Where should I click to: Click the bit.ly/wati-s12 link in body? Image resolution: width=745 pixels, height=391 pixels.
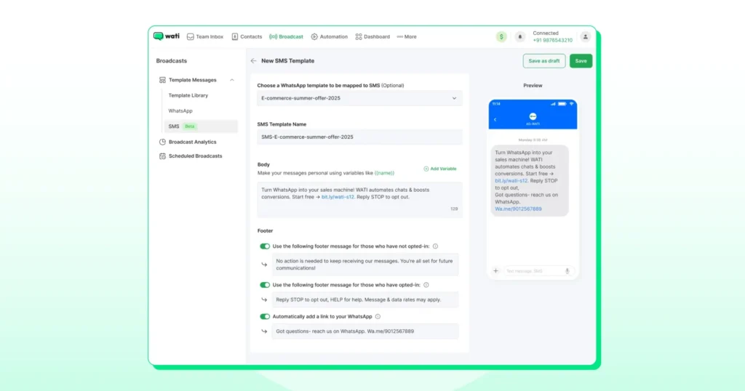[x=338, y=197]
